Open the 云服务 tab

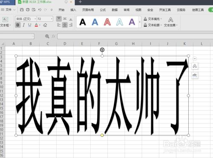[x=181, y=10]
